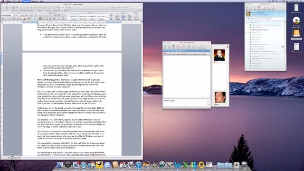Screen dimensions: 304x171
Task: Collapse the Not Online contacts group
Action: 247,32
